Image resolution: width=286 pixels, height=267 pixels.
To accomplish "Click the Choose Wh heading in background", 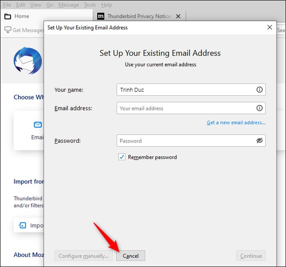I will 29,97.
